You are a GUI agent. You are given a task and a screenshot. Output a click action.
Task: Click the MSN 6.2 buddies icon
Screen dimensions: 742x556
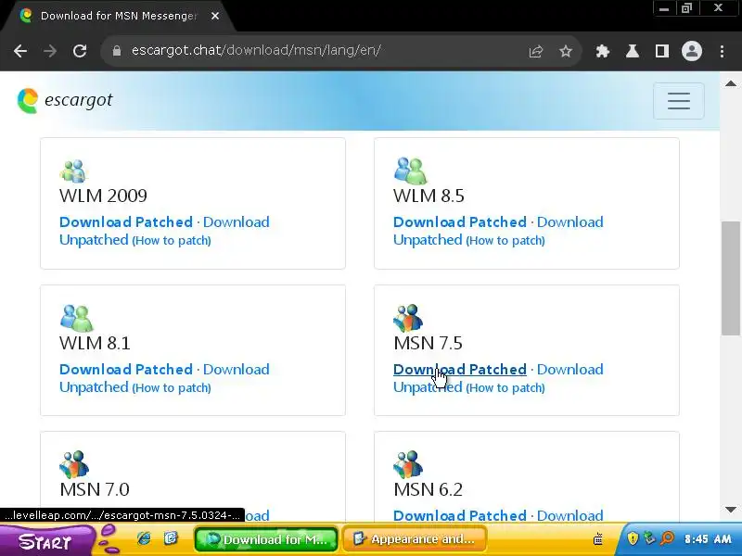pos(408,464)
